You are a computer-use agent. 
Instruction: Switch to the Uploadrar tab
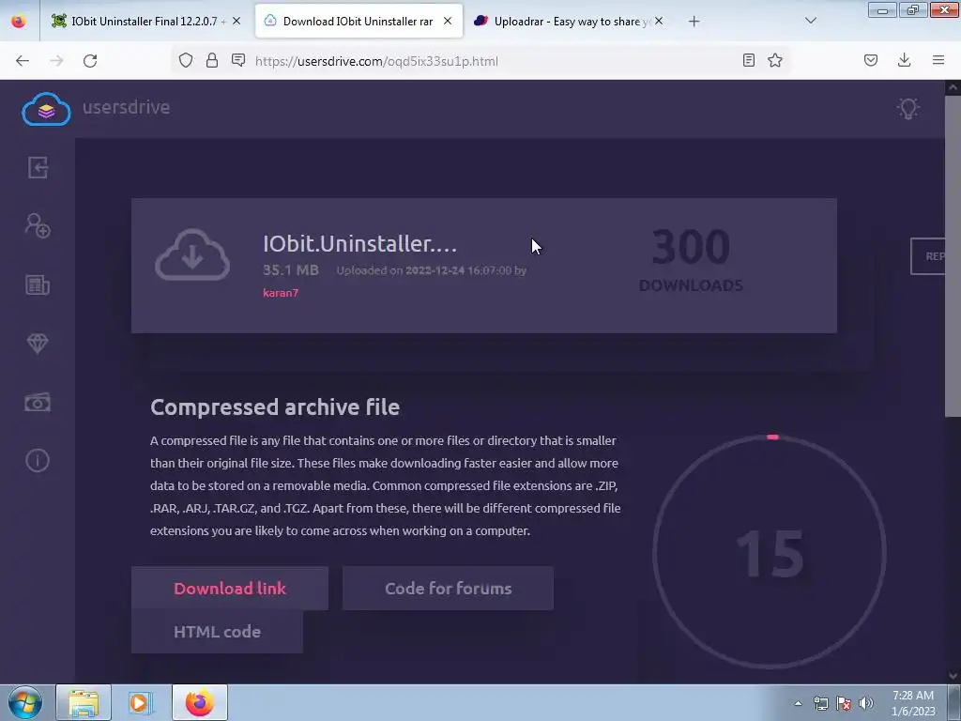click(568, 22)
